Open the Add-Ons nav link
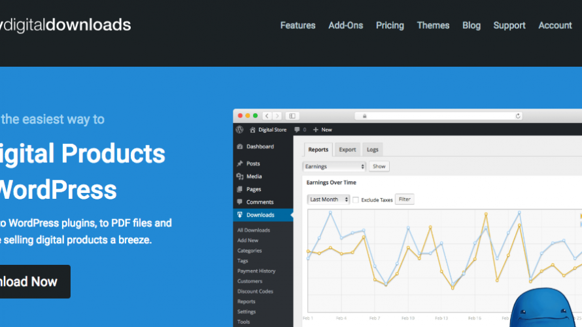The width and height of the screenshot is (582, 327). coord(345,26)
